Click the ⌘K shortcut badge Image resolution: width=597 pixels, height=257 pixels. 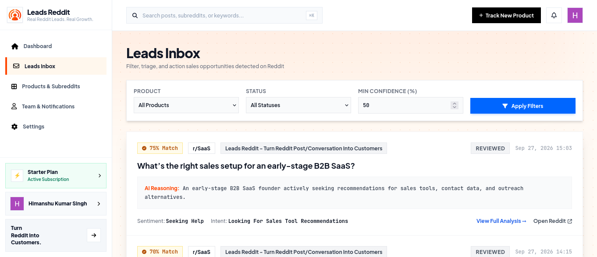coord(312,15)
